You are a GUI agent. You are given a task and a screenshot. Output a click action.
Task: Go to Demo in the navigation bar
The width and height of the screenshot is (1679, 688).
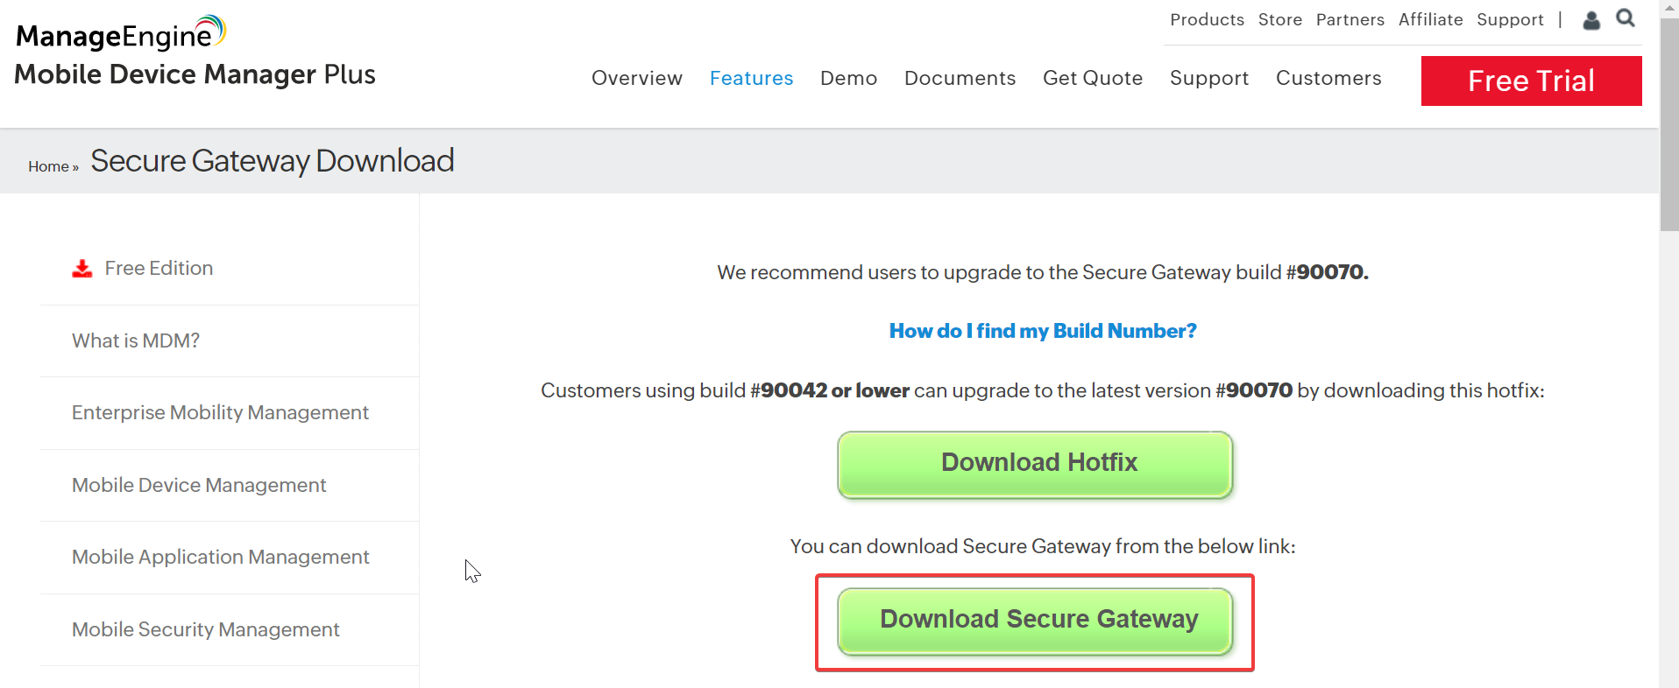point(848,78)
